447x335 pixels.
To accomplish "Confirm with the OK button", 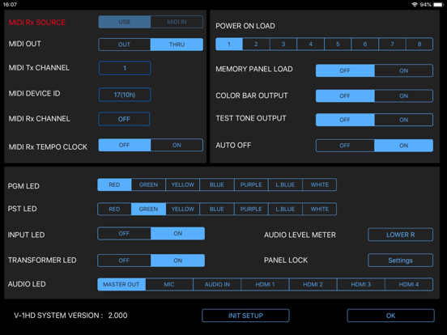I will tap(391, 316).
